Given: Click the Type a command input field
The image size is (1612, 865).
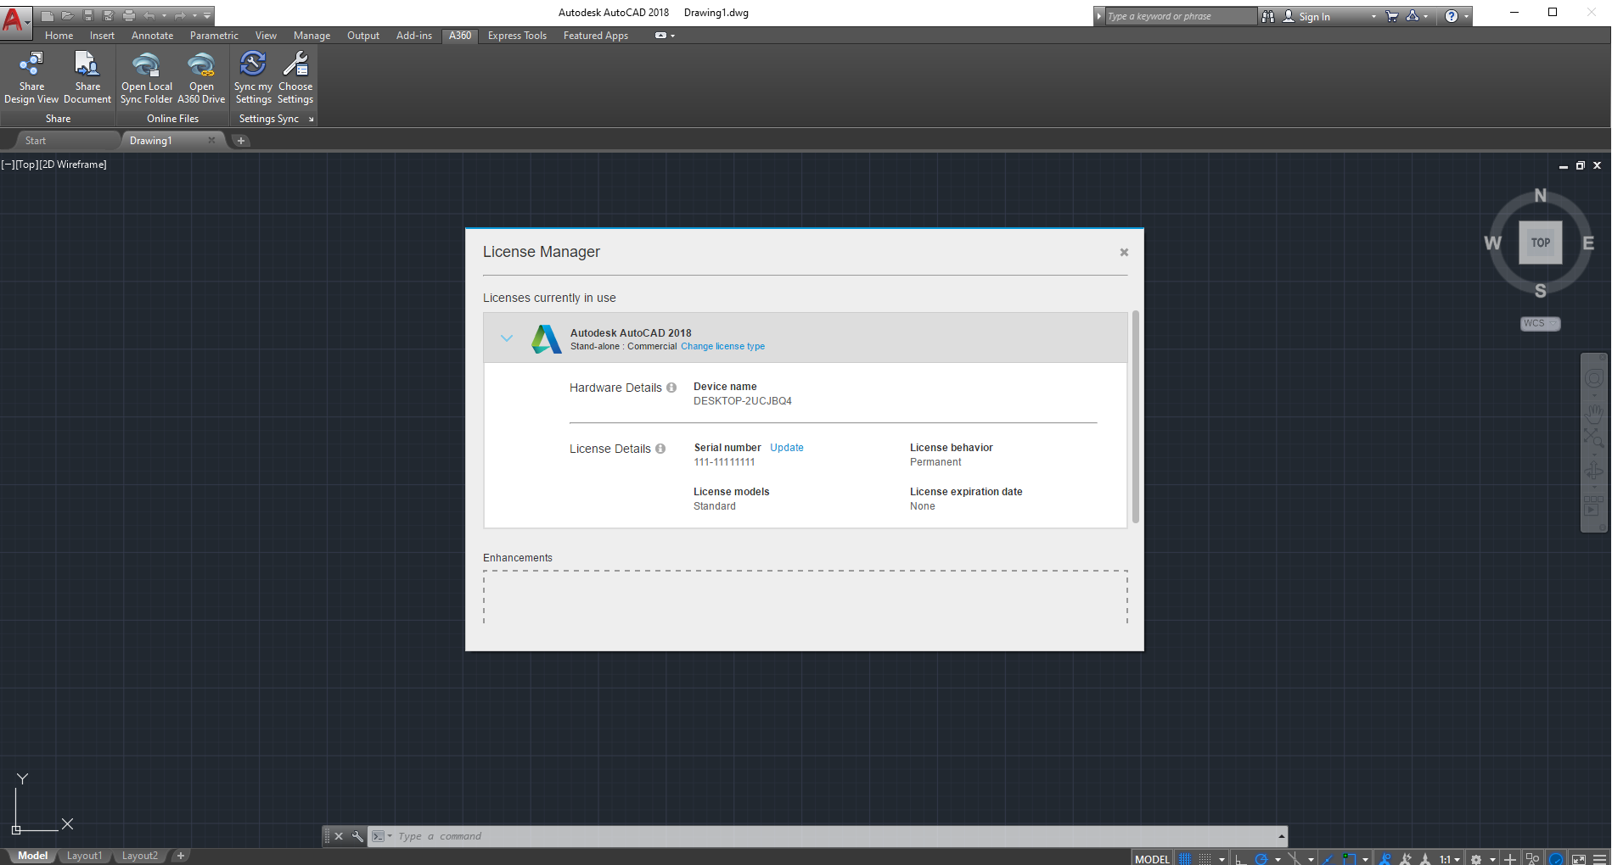Looking at the screenshot, I should click(836, 836).
